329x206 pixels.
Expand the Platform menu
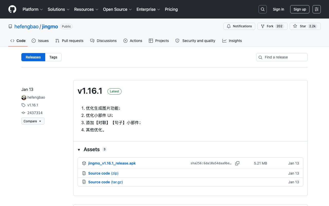pyautogui.click(x=33, y=9)
